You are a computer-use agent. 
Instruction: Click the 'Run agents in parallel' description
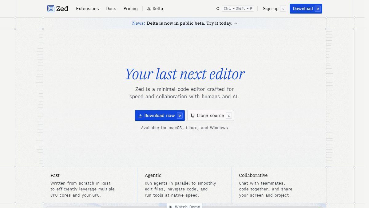181,189
